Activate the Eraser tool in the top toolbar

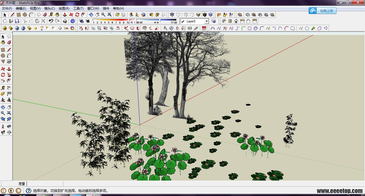pyautogui.click(x=45, y=15)
